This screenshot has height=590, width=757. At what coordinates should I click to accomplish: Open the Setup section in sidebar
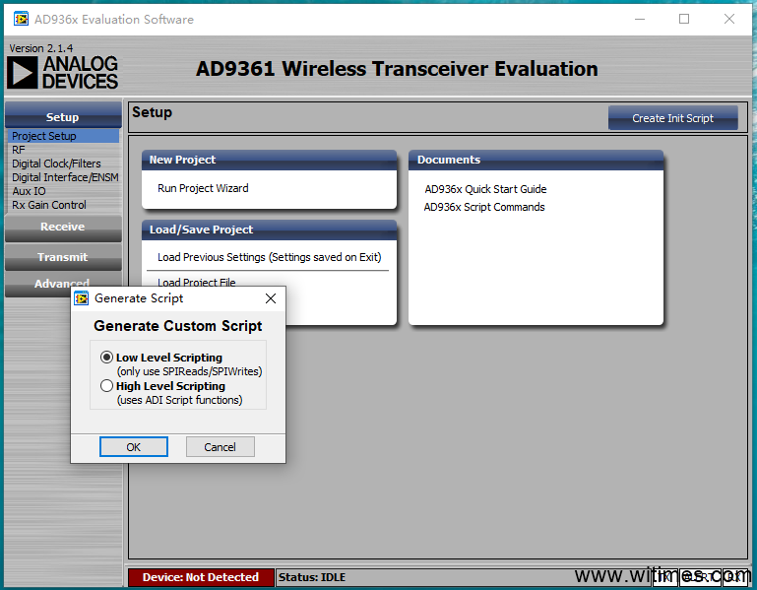click(63, 116)
